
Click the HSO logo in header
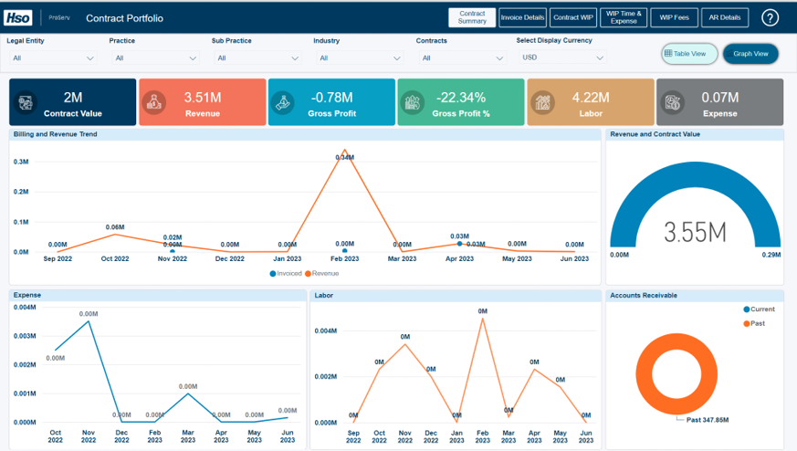point(18,17)
